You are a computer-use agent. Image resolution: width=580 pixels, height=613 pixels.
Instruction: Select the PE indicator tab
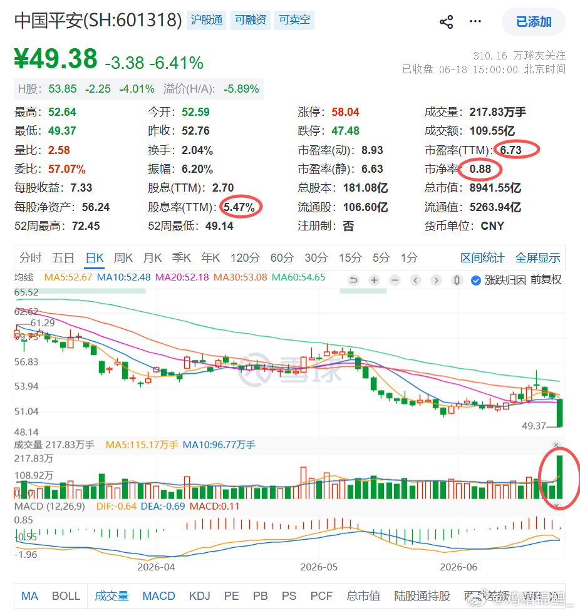tap(232, 596)
